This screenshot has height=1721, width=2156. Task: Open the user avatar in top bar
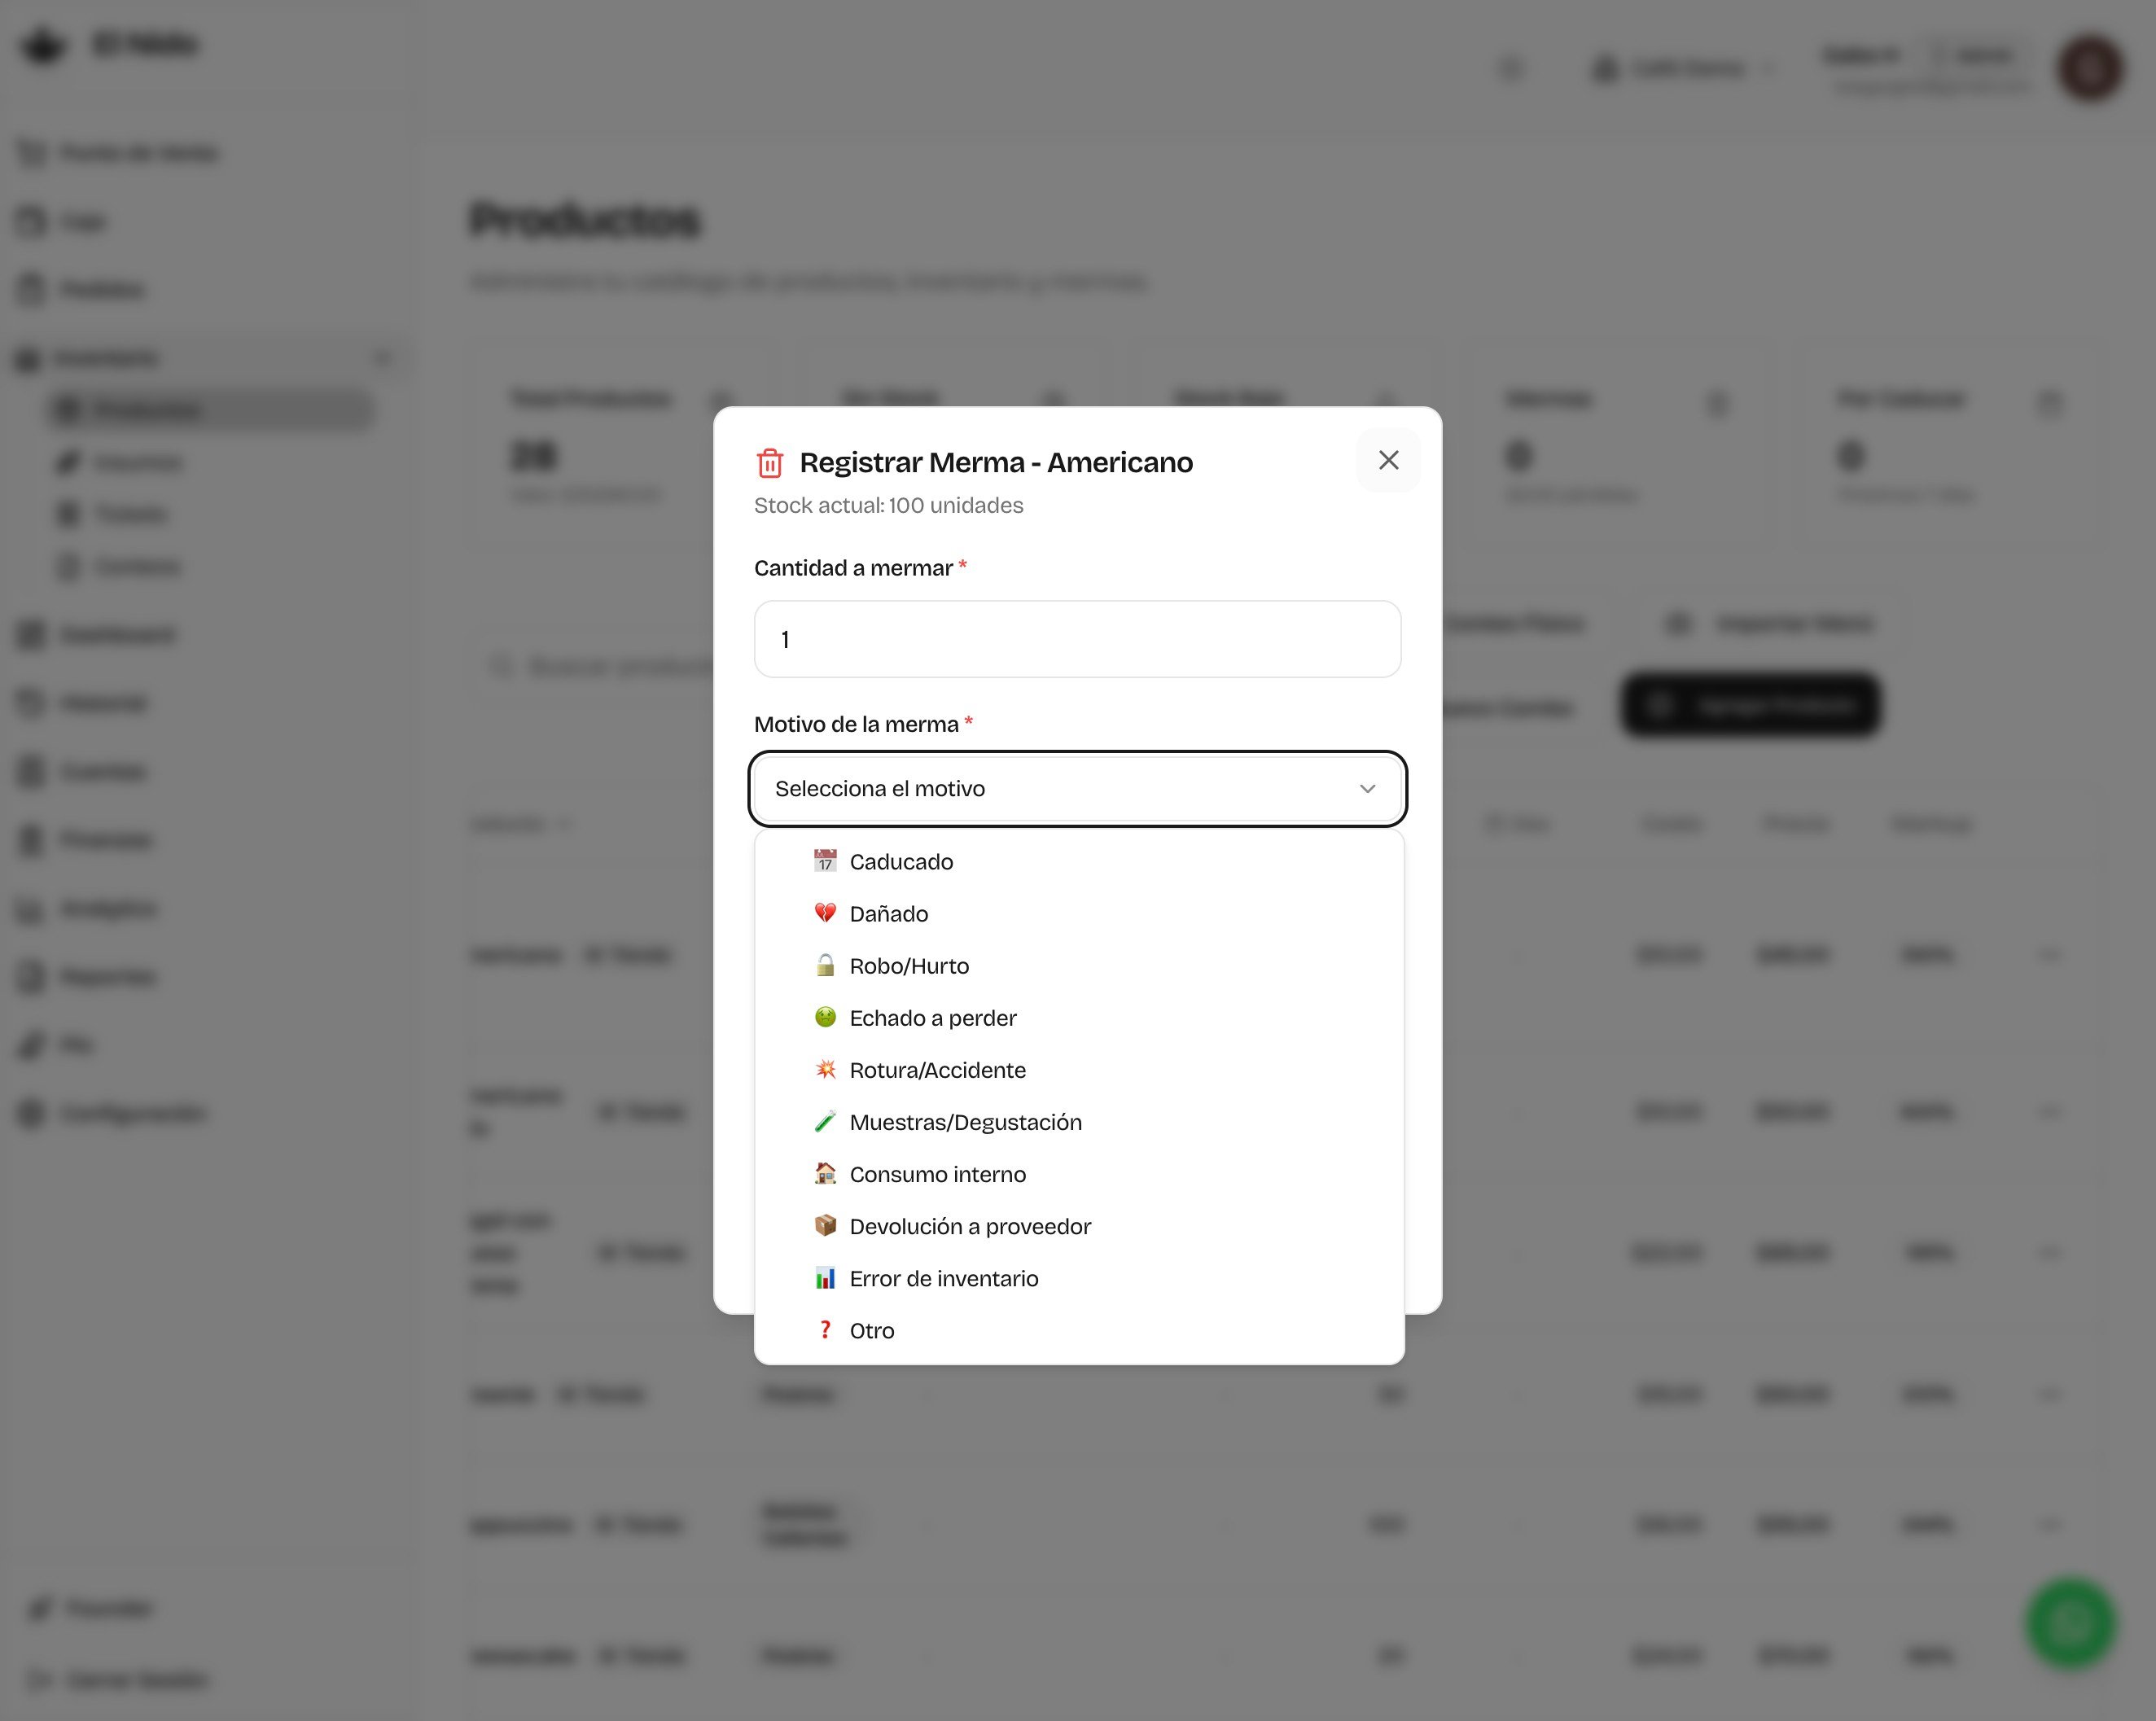2089,68
